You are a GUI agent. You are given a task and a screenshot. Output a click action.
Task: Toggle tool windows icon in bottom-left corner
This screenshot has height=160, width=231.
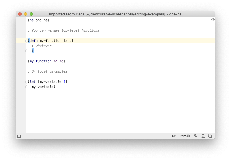click(19, 136)
